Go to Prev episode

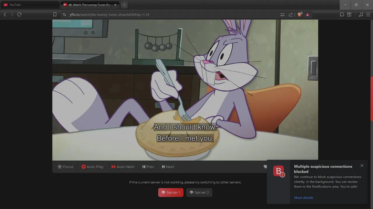pos(148,167)
